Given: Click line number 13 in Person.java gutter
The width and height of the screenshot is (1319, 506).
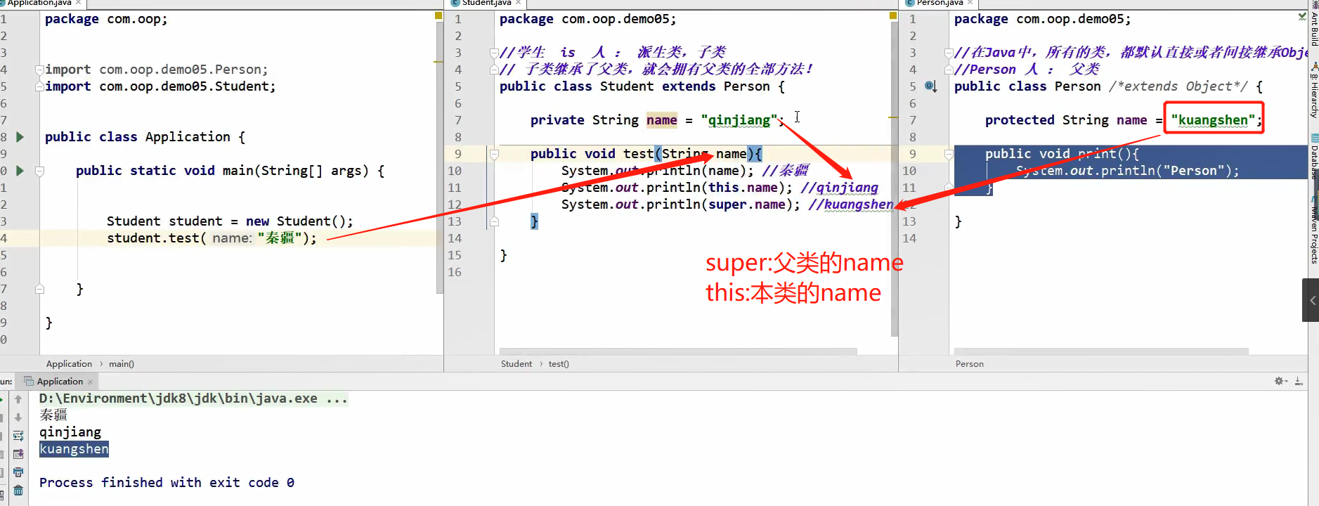Looking at the screenshot, I should (909, 221).
